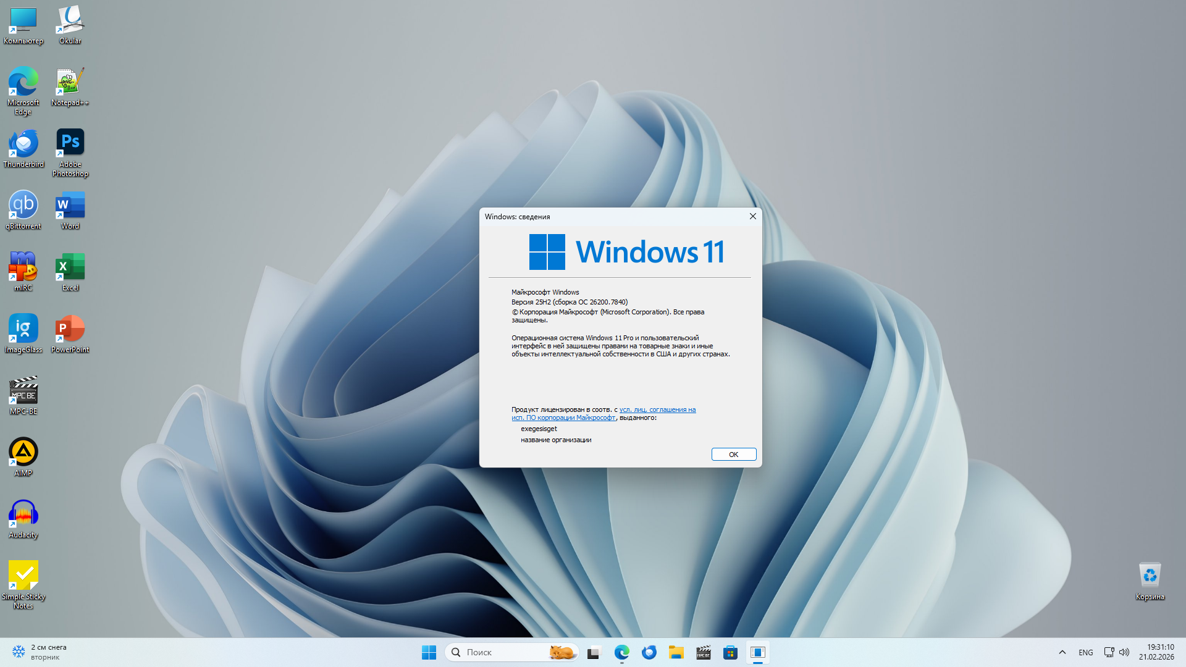Select the Корзина recycle bin icon
Viewport: 1186px width, 667px height.
(x=1150, y=579)
